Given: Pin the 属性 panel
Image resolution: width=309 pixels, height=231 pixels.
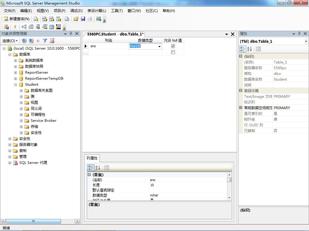Looking at the screenshot, I should [x=299, y=34].
